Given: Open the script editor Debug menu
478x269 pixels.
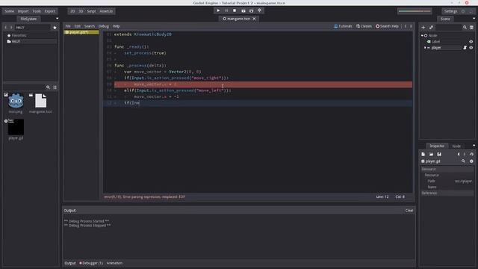Looking at the screenshot, I should tap(104, 26).
